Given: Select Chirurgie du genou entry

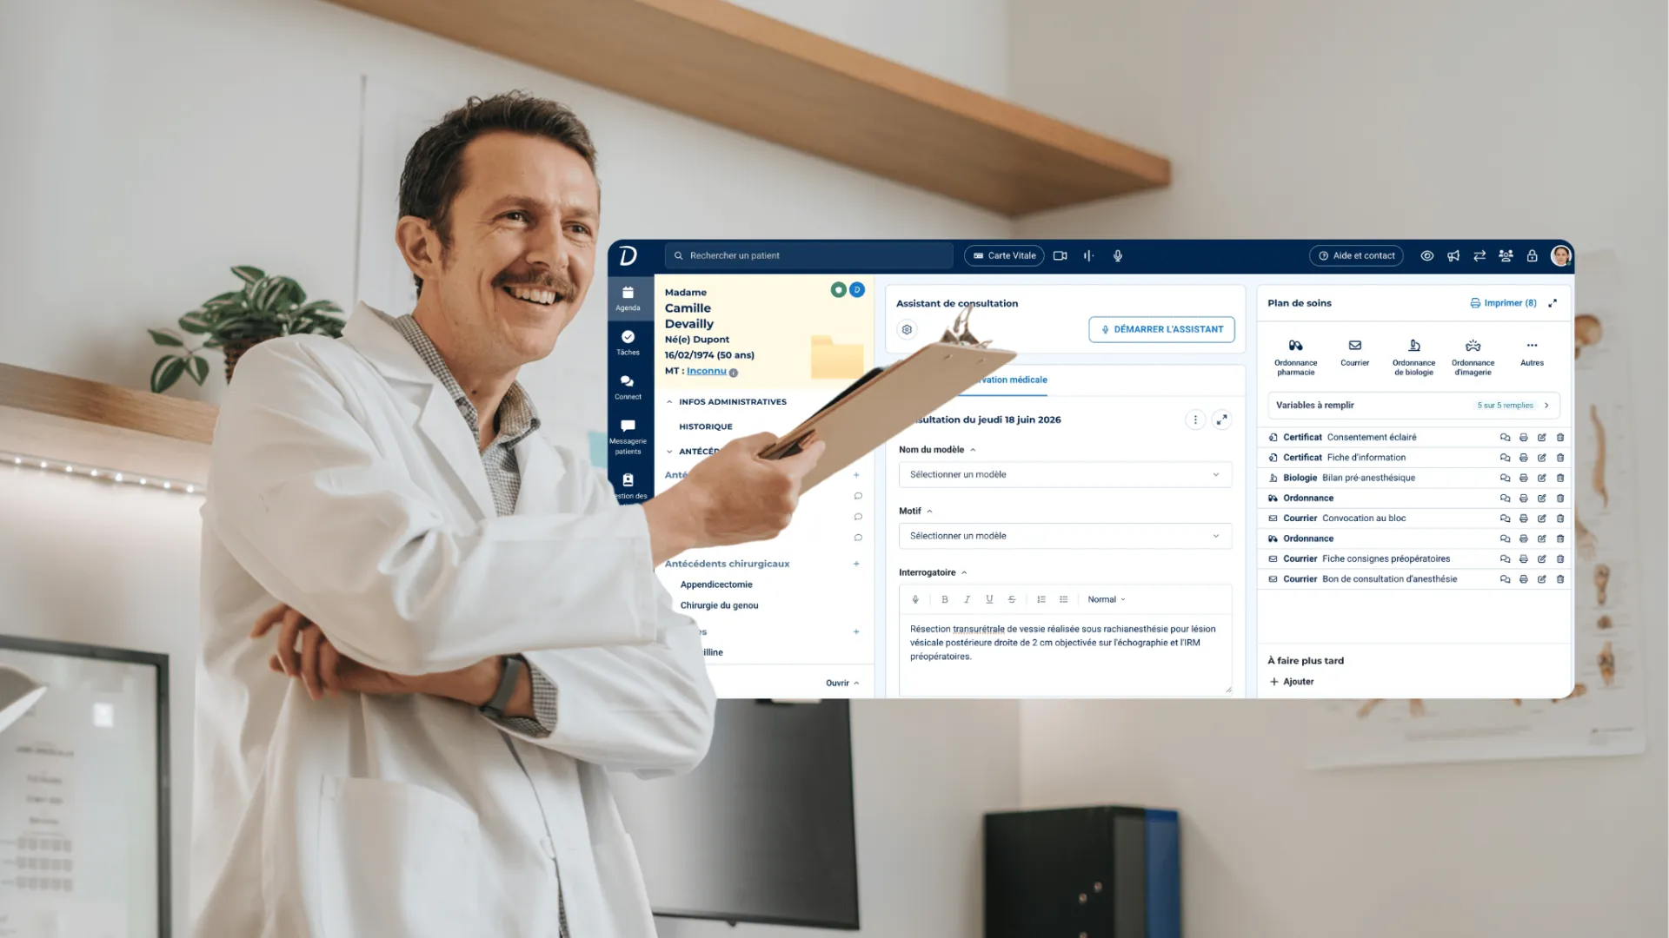Looking at the screenshot, I should [719, 605].
